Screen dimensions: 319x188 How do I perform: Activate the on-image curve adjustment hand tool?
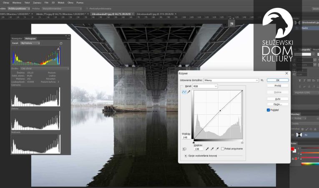pos(184,149)
